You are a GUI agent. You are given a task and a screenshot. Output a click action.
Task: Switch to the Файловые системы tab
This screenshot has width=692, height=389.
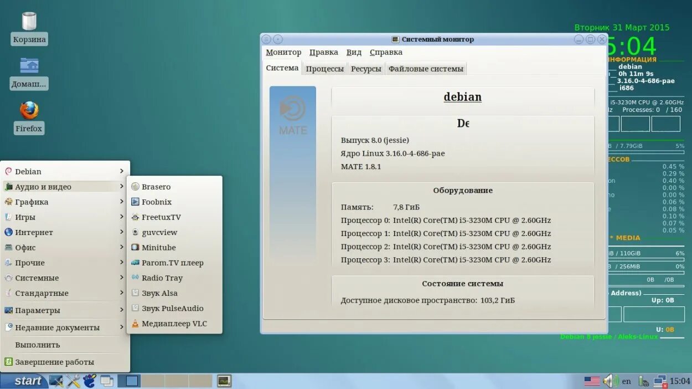coord(426,69)
